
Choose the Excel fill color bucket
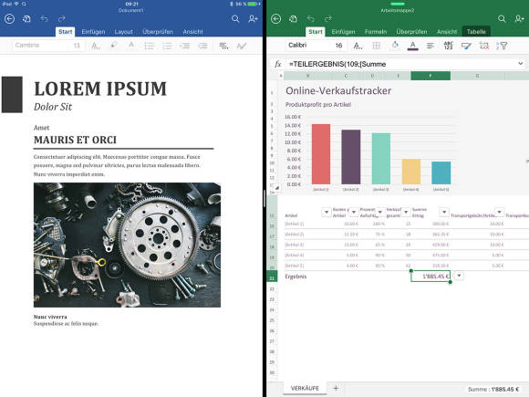pyautogui.click(x=395, y=46)
